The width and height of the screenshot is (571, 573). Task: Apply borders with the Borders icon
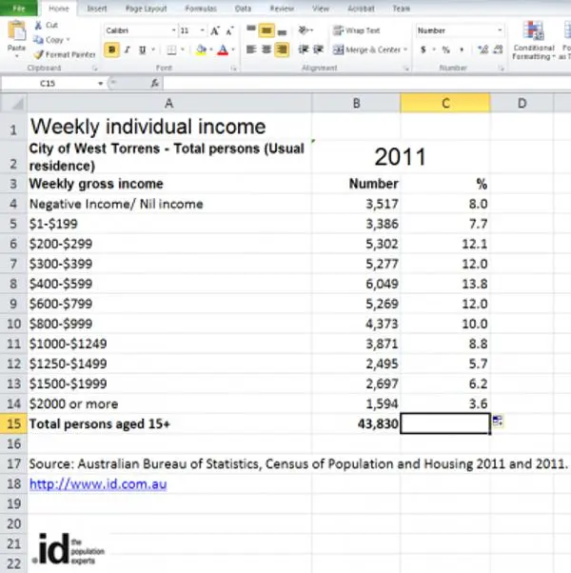[x=171, y=49]
